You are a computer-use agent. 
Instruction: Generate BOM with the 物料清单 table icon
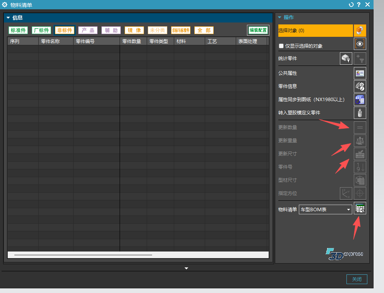pyautogui.click(x=360, y=209)
